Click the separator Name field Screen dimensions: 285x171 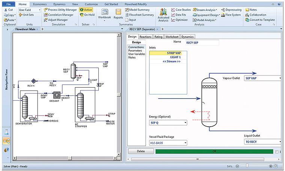202,42
